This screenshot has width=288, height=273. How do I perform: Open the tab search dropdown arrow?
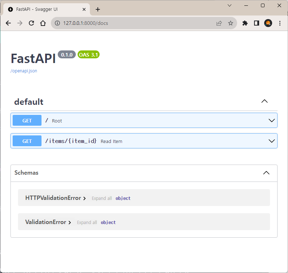(230, 5)
